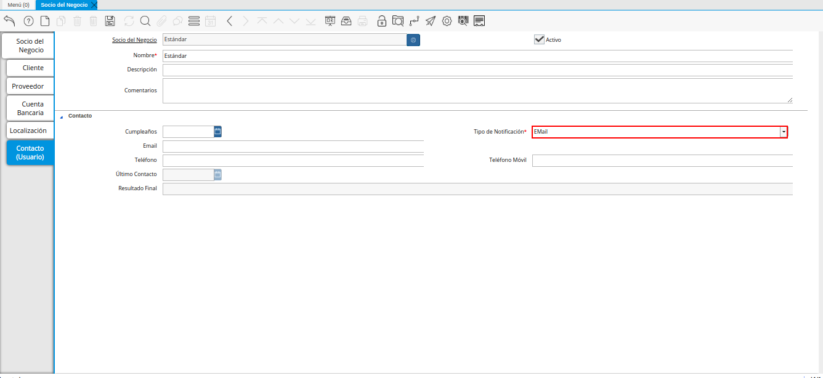Click the Socio del Negocio field label link
The height and width of the screenshot is (378, 823).
click(134, 39)
